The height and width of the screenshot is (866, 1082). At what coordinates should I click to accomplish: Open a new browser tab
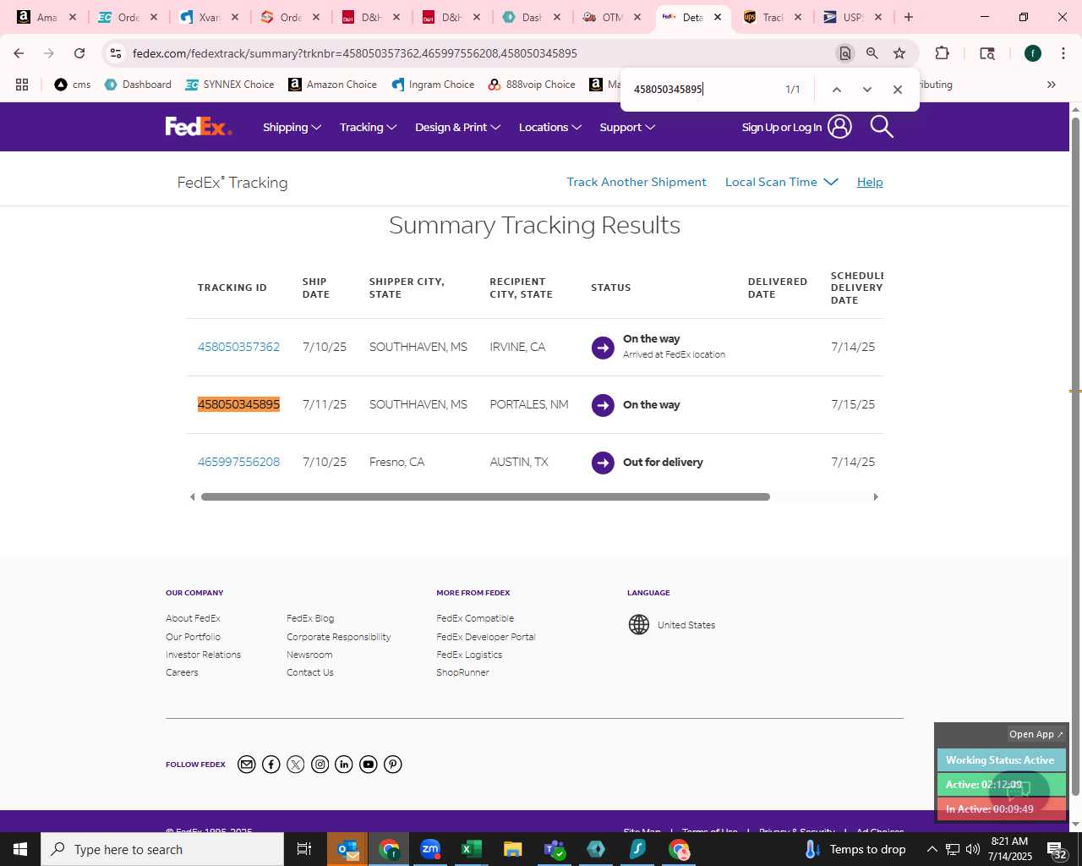[x=909, y=17]
